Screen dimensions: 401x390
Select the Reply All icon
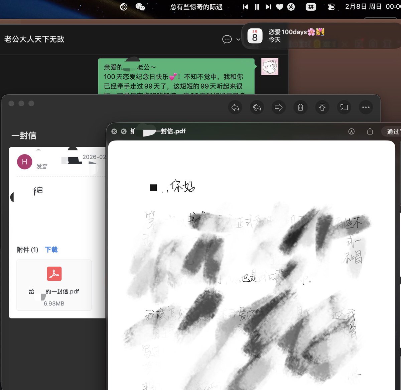[x=257, y=107]
